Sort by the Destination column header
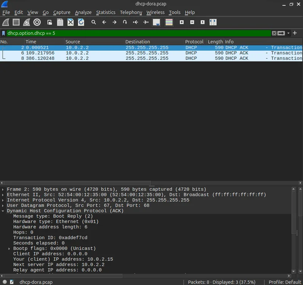 tap(154, 42)
